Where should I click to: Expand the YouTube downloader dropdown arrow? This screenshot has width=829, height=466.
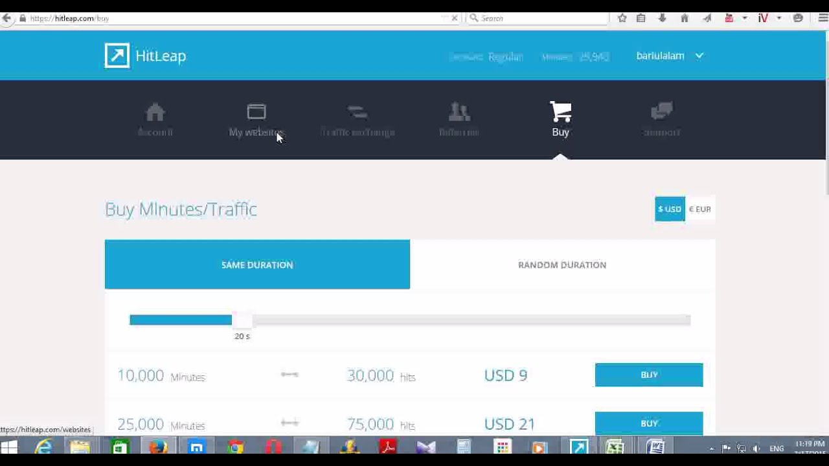coord(745,18)
